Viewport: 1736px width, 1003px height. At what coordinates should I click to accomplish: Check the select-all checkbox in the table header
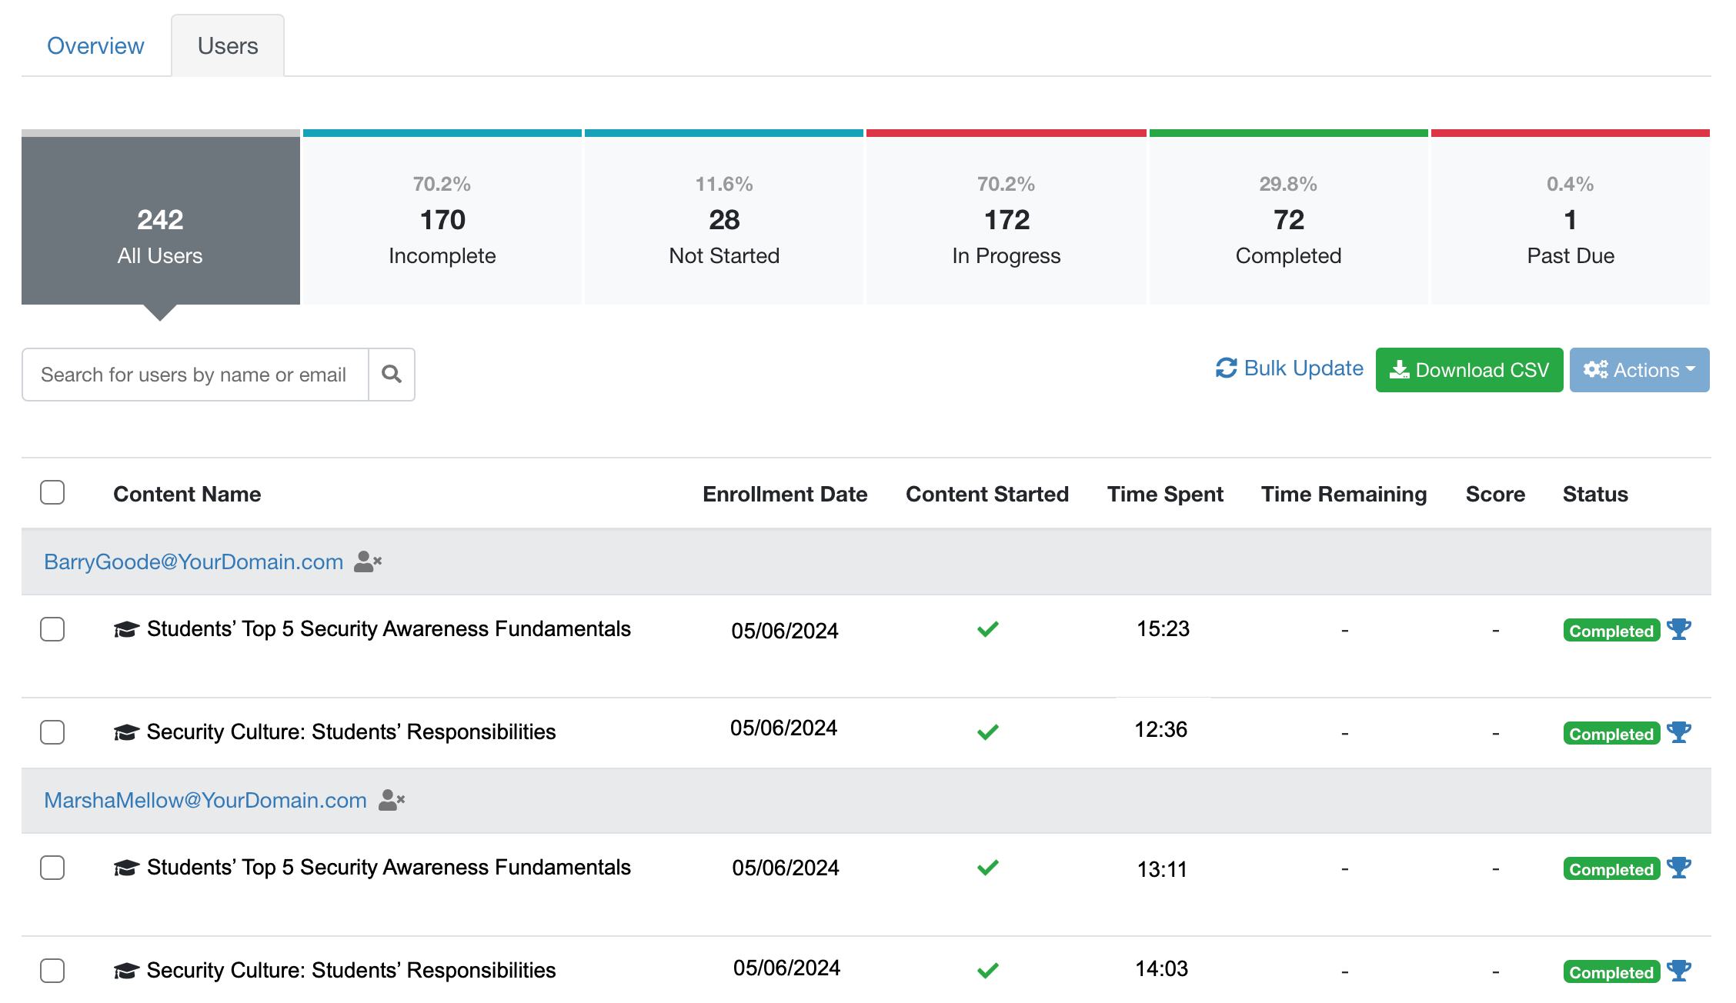pos(52,493)
